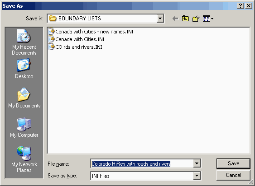Expand the Save in folder dropdown
This screenshot has width=255, height=186.
160,19
